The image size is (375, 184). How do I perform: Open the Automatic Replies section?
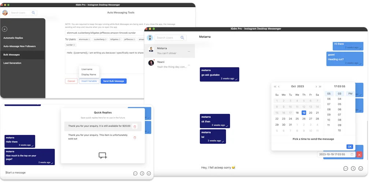click(13, 38)
